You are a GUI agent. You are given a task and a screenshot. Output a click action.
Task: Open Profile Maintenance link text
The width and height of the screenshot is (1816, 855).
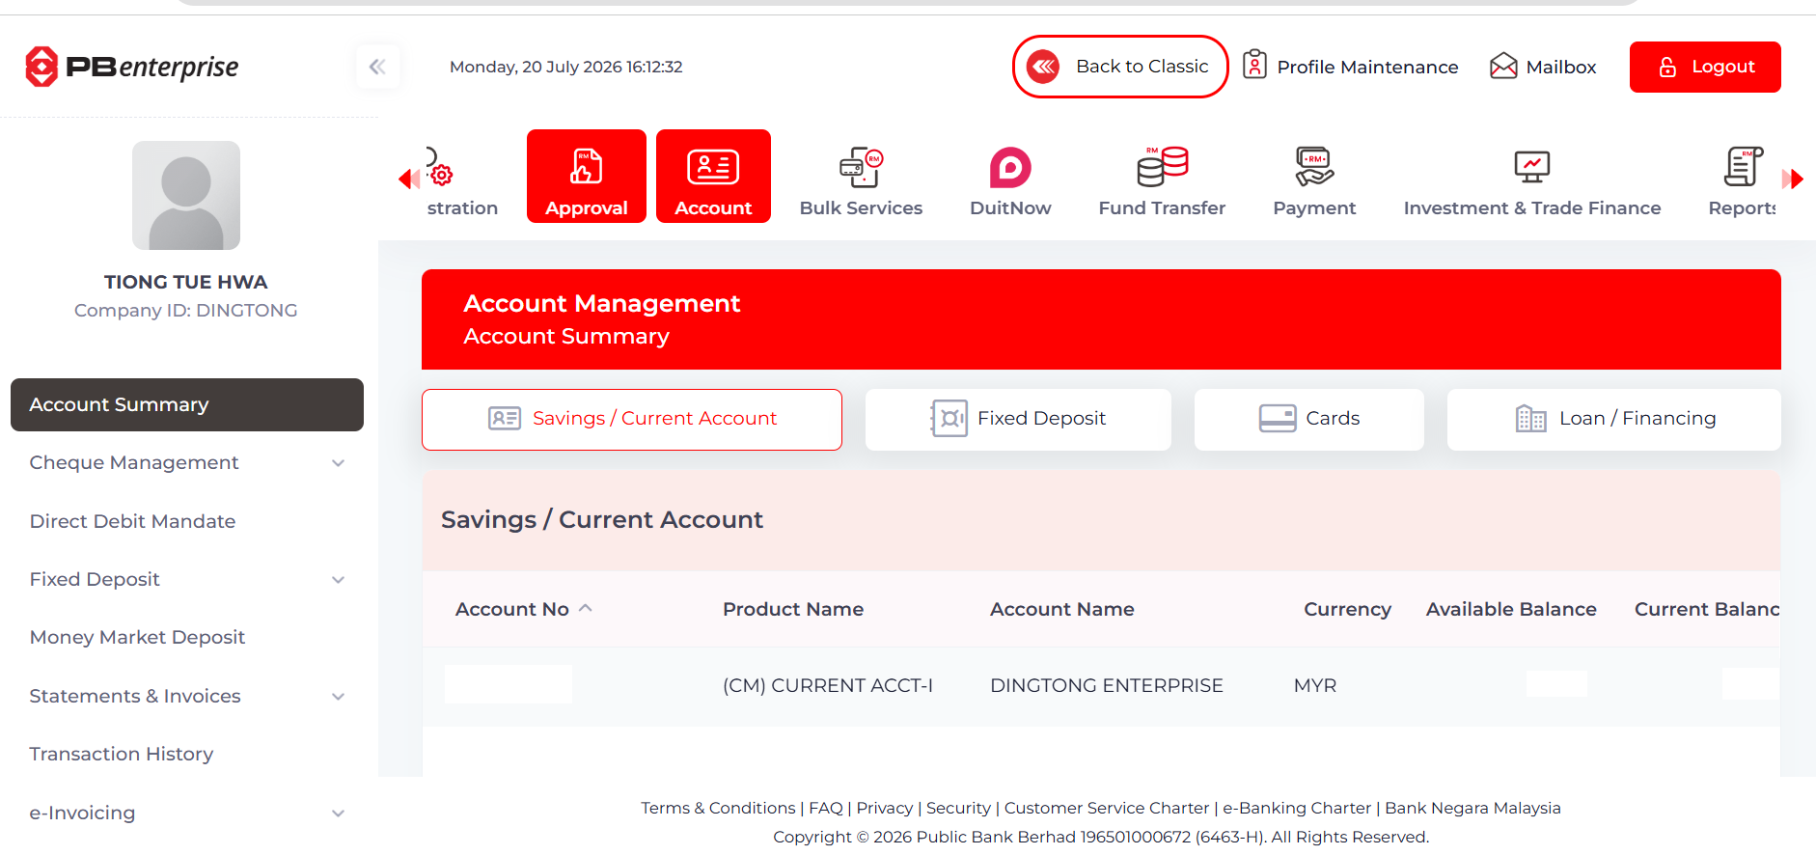(x=1367, y=67)
